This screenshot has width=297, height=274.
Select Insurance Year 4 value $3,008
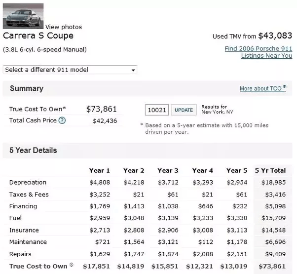[203, 230]
